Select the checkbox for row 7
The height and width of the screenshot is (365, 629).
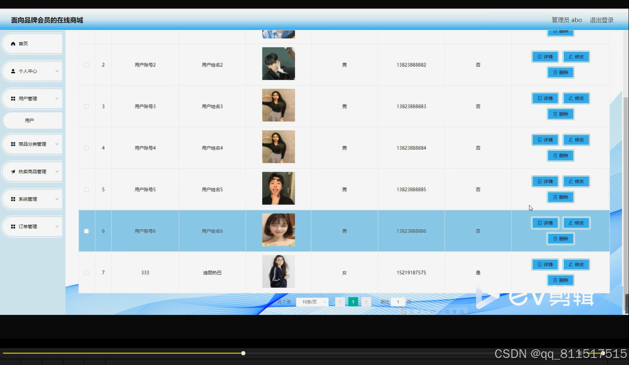pos(86,273)
